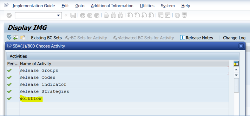This screenshot has height=116, width=250.
Task: Click the Exit toolbar icon
Action: (90, 15)
